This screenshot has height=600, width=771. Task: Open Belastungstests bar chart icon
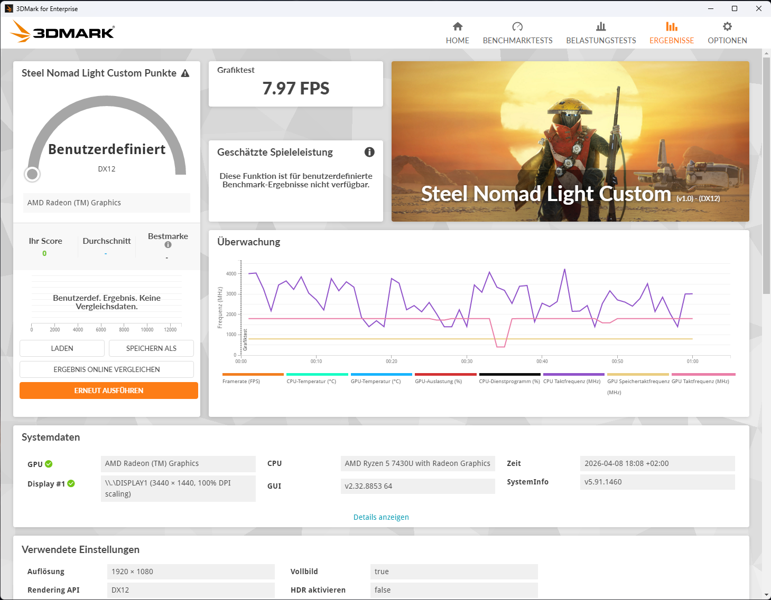pyautogui.click(x=601, y=26)
